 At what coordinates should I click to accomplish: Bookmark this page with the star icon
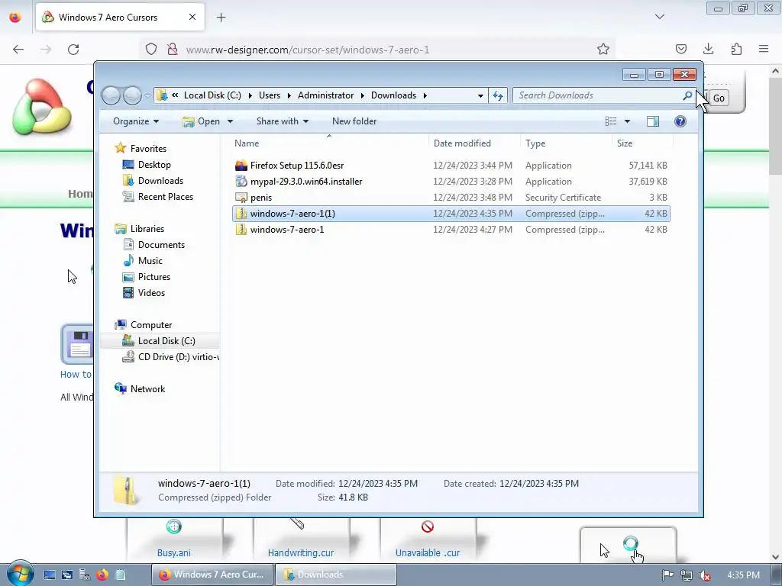click(603, 49)
